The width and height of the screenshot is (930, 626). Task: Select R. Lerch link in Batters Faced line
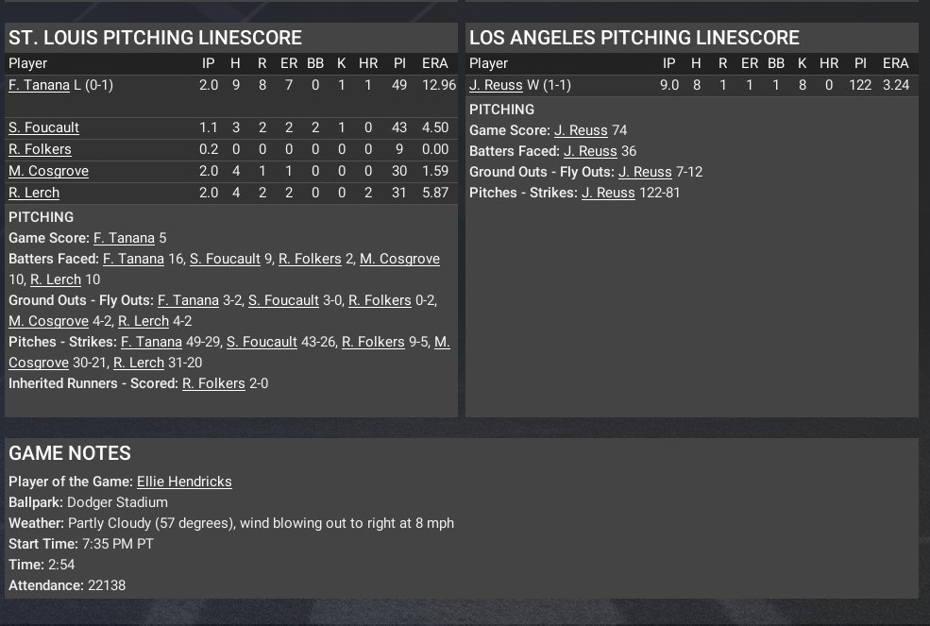(56, 279)
